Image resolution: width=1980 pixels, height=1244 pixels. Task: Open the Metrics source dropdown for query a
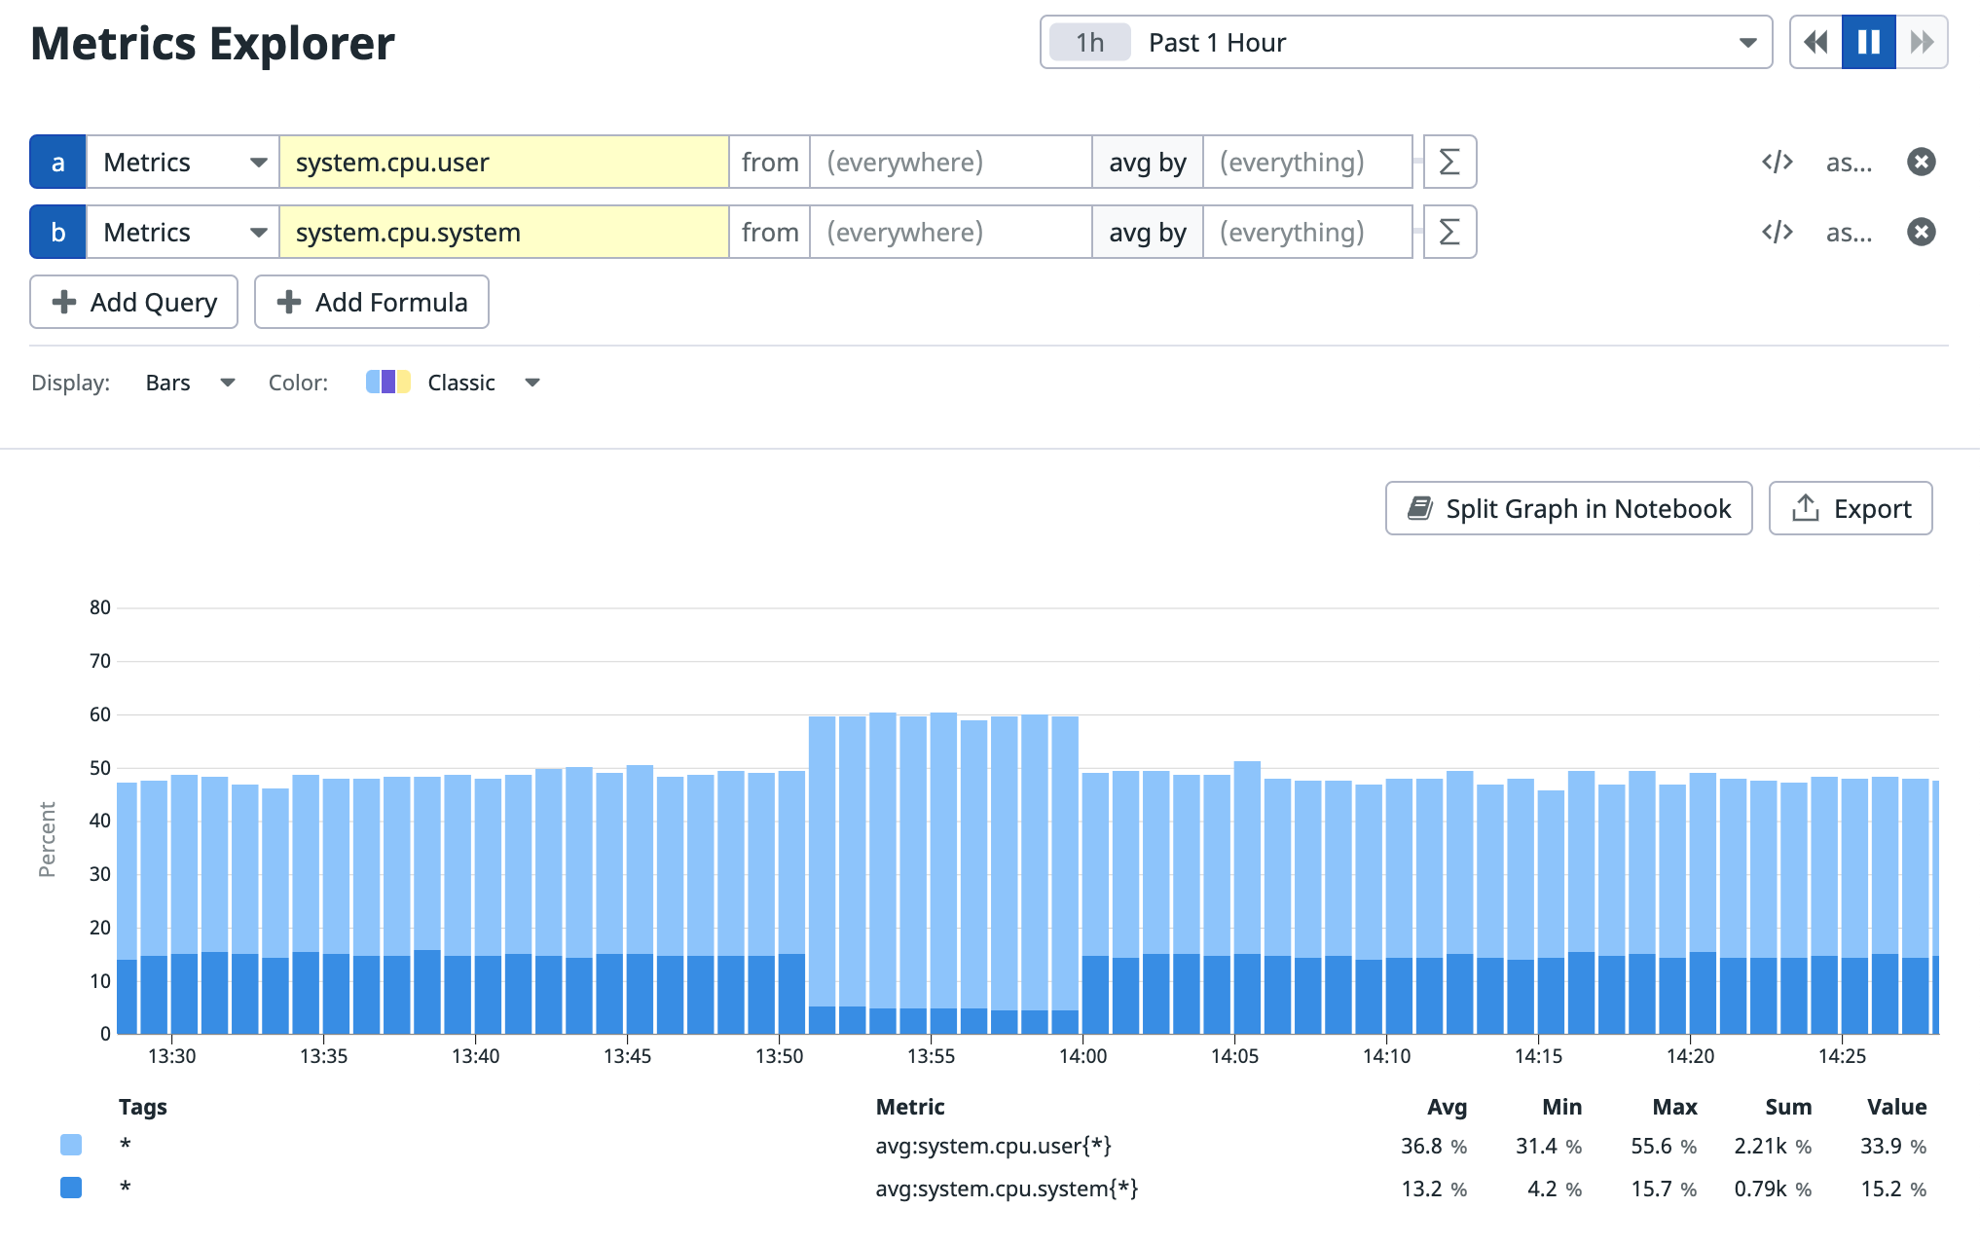pos(183,162)
